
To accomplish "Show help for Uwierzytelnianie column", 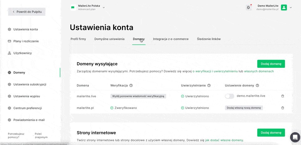I will (x=209, y=85).
